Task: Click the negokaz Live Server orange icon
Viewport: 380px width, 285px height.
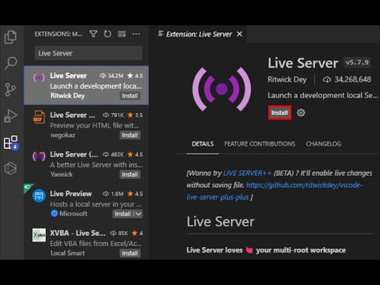Action: pos(39,117)
